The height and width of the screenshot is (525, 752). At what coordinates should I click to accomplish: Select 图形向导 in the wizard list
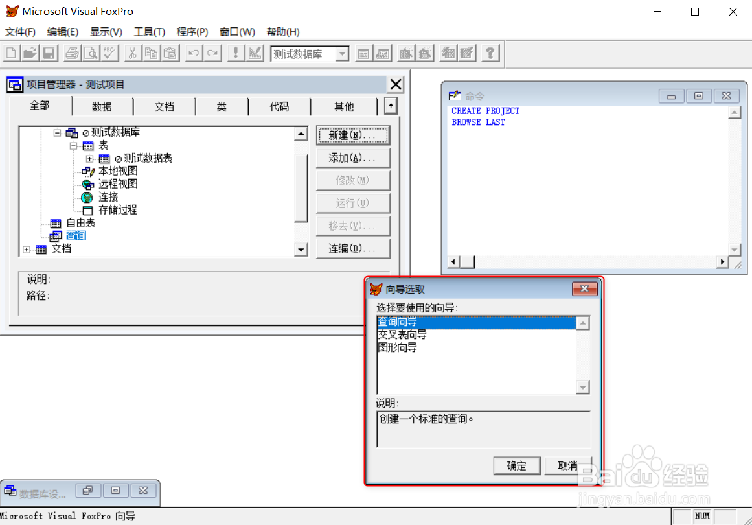(x=476, y=347)
